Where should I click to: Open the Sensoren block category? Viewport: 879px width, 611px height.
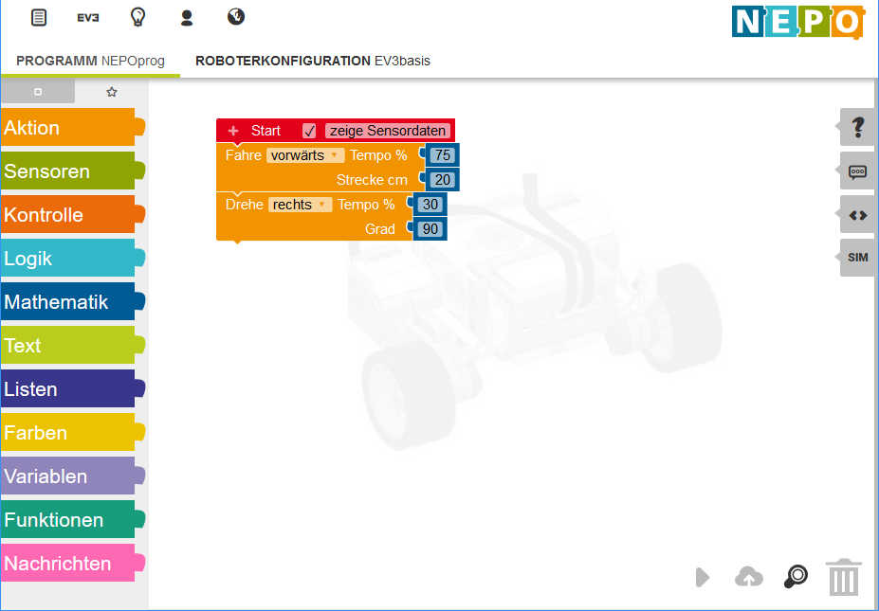click(72, 171)
